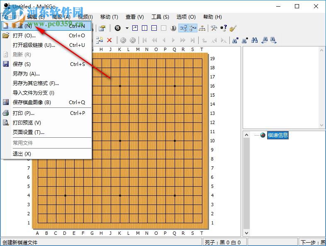This screenshot has height=246, width=326.
Task: Click the white number 1 stone icon
Action: click(173, 28)
